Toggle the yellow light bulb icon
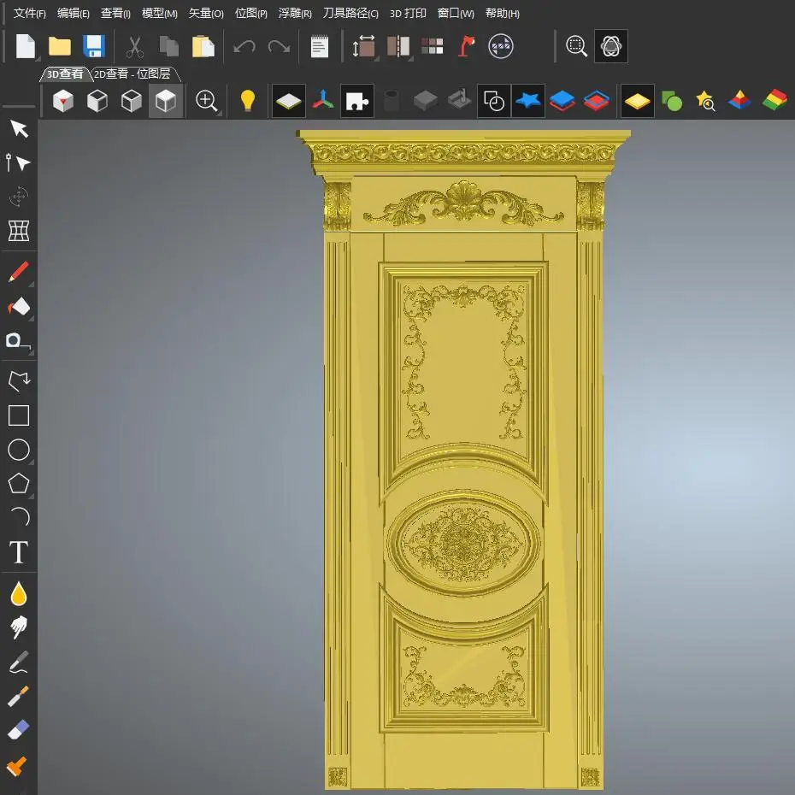This screenshot has height=795, width=795. click(x=247, y=100)
